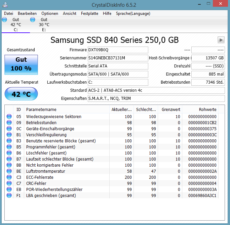The height and width of the screenshot is (225, 230).
Task: Click the Übertragungsmodus field SATA/600
Action: click(118, 74)
